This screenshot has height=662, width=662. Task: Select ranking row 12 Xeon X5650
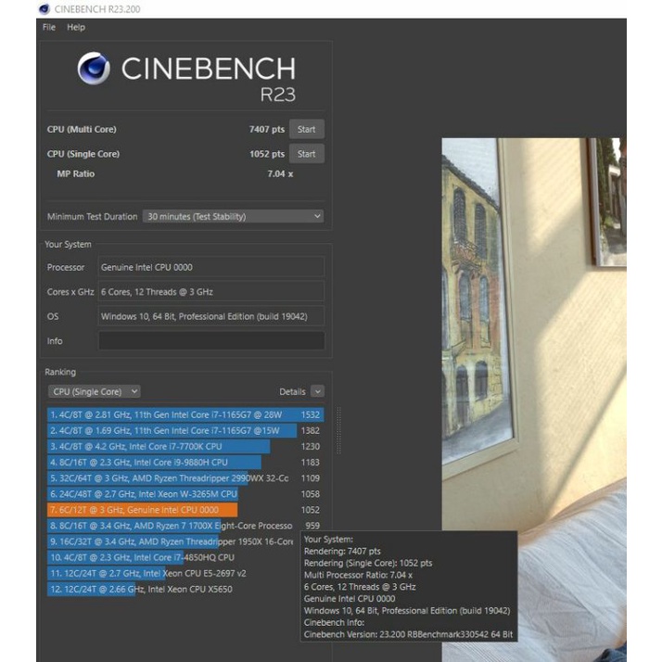tap(173, 589)
